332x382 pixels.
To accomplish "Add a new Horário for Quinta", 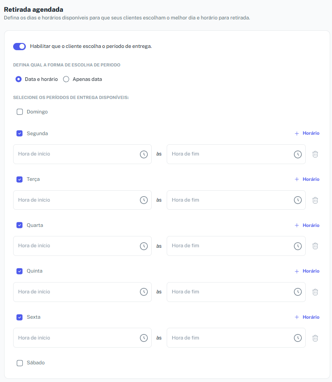I will 307,271.
